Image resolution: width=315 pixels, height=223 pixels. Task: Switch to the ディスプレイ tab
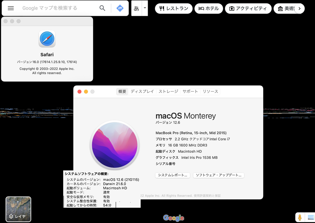pos(142,92)
